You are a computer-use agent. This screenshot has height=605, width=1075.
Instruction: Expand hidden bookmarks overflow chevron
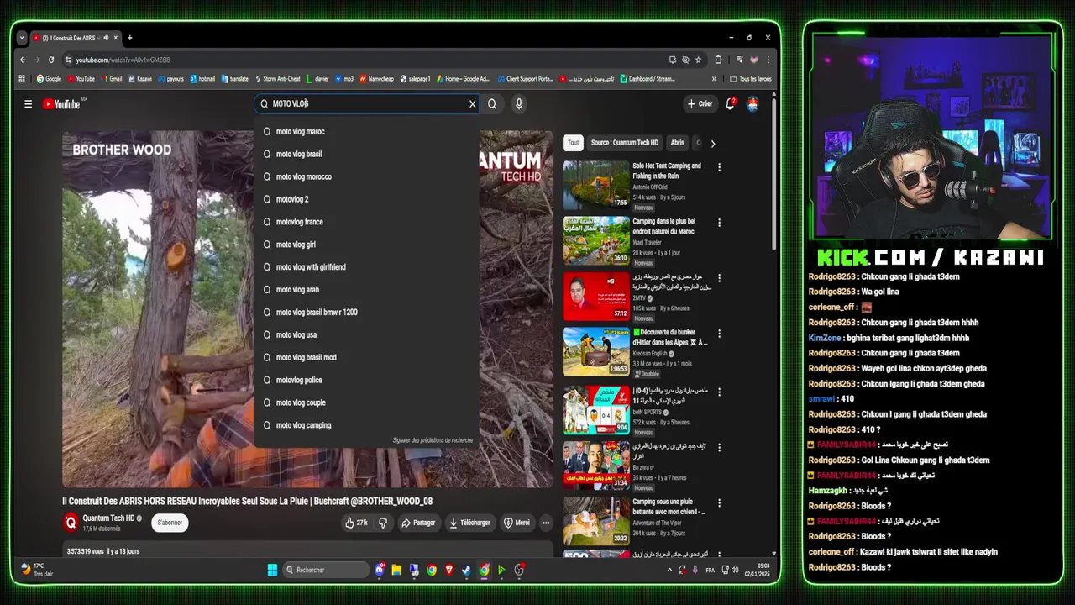tap(714, 79)
